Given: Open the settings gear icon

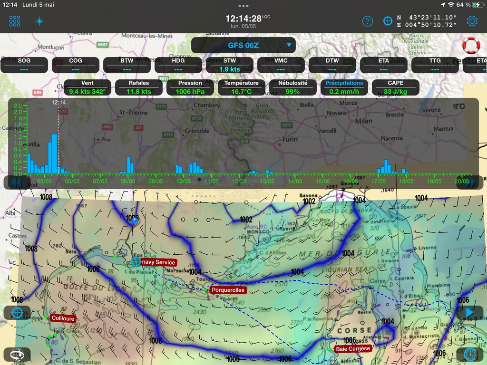Looking at the screenshot, I should pyautogui.click(x=472, y=21).
